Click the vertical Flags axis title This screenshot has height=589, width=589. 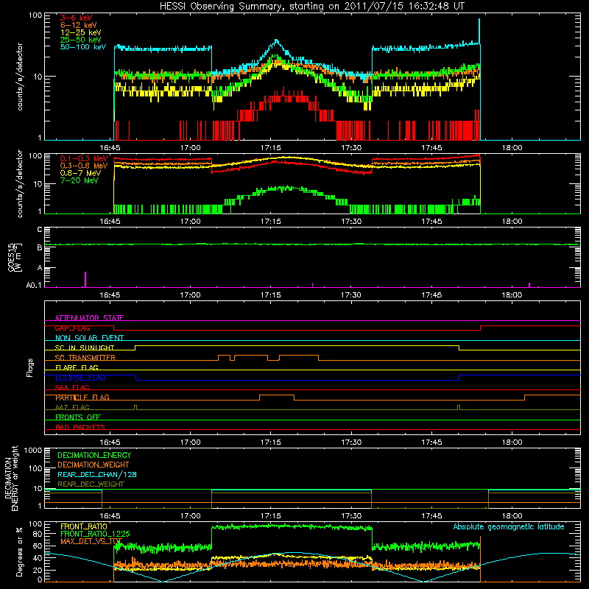pos(30,367)
